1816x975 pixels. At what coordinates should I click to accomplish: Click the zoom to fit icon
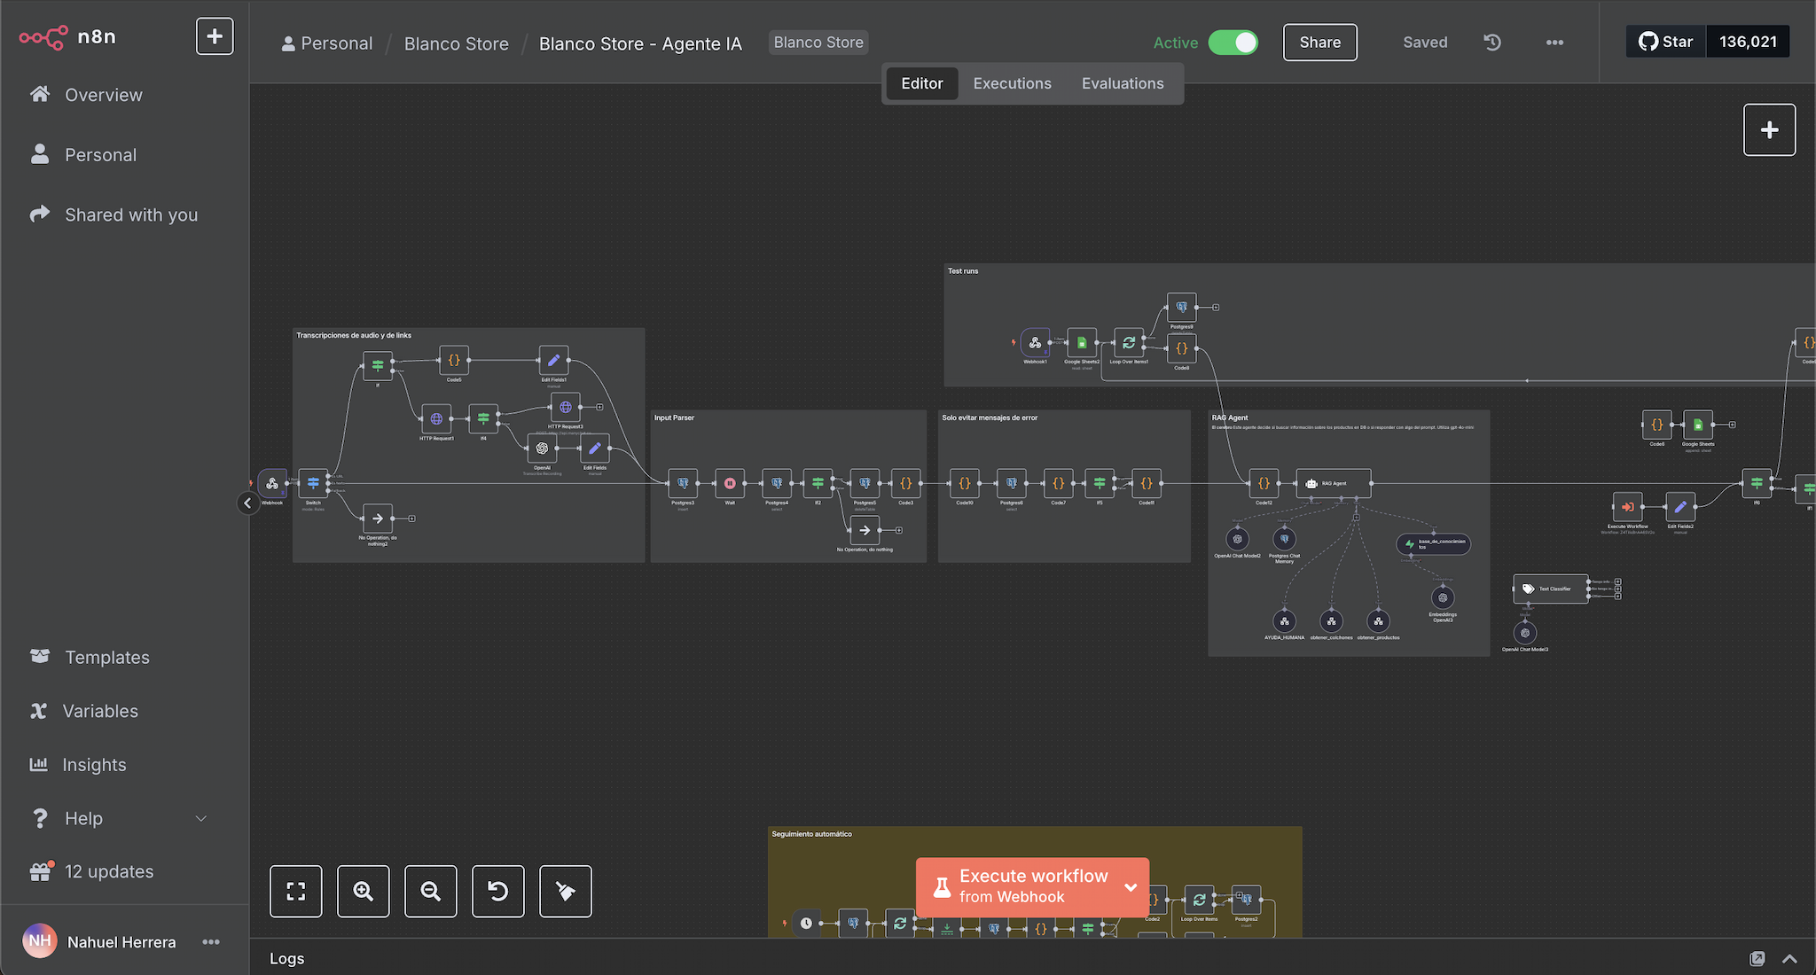(296, 892)
